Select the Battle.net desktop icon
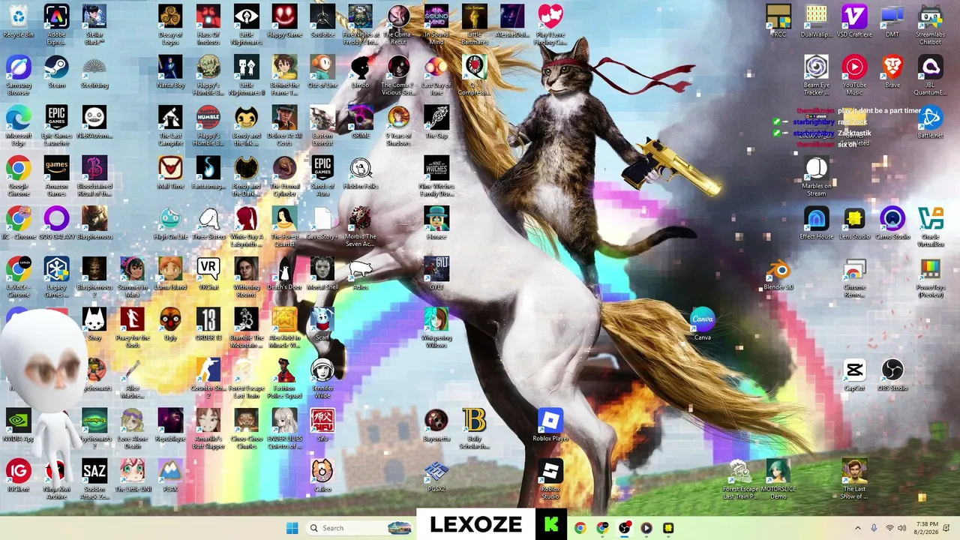960x540 pixels. point(931,123)
